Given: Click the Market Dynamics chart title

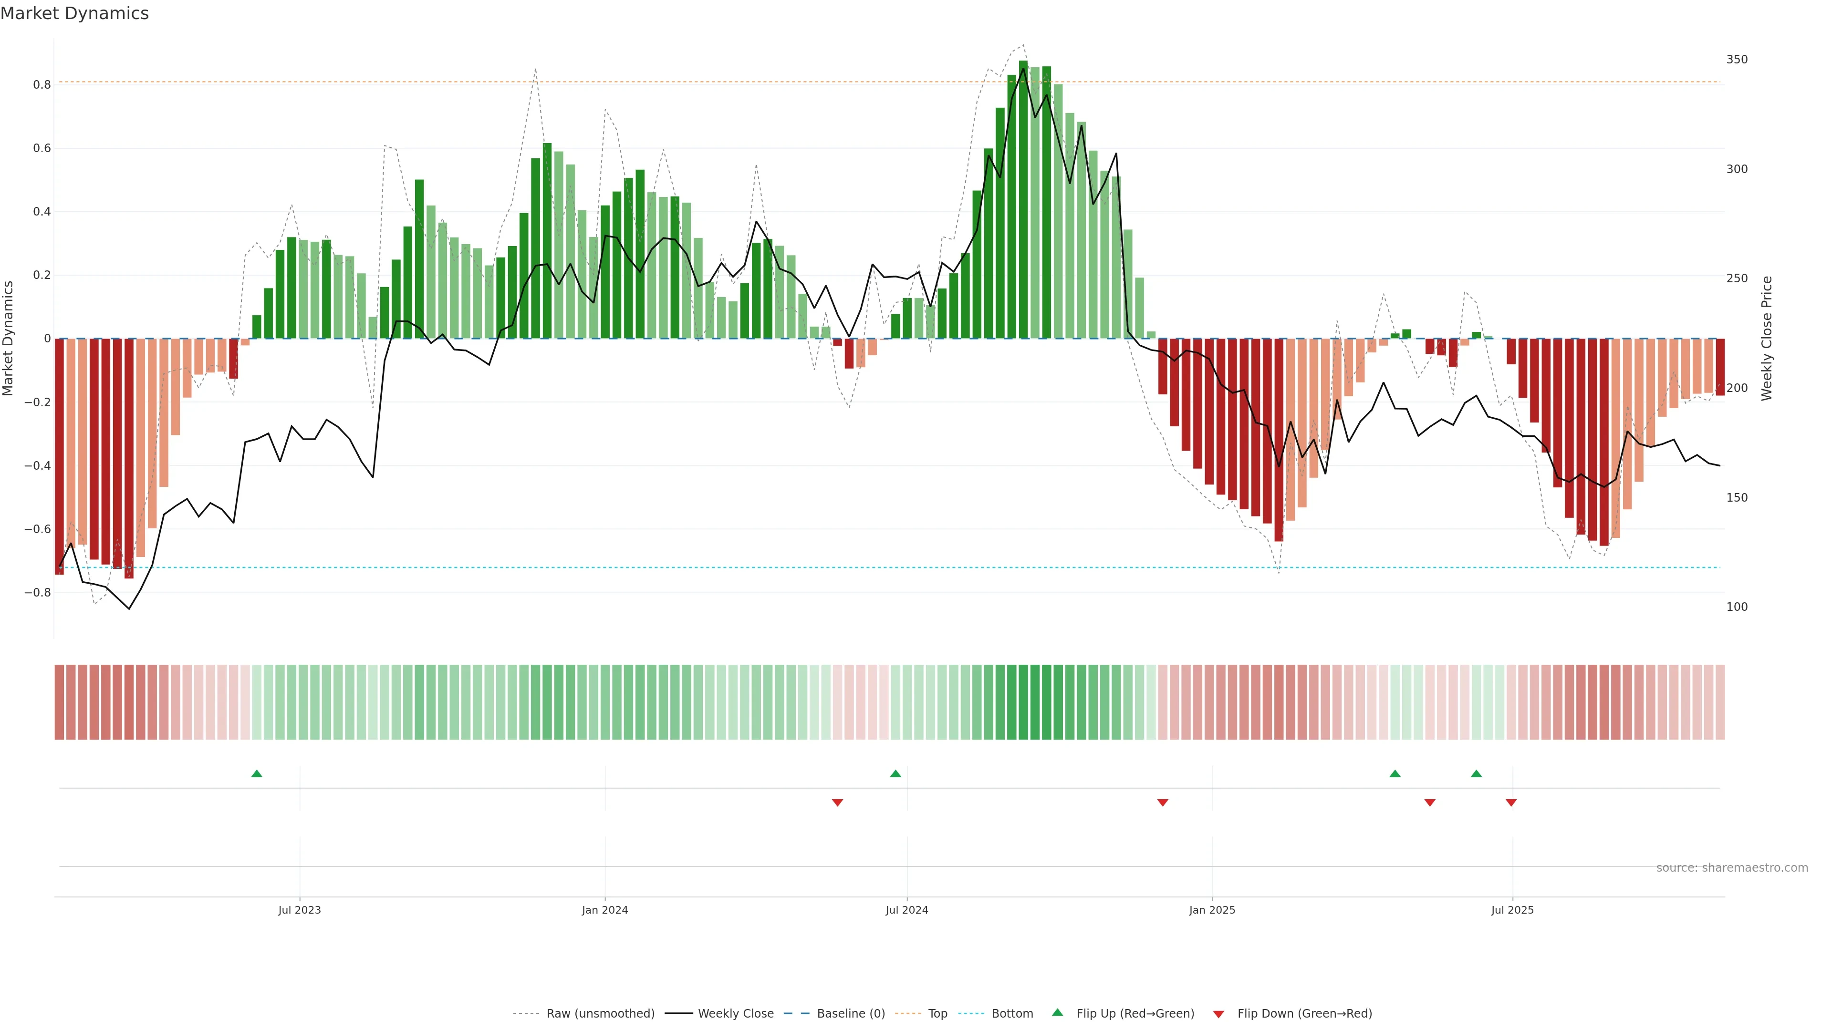Looking at the screenshot, I should coord(75,13).
